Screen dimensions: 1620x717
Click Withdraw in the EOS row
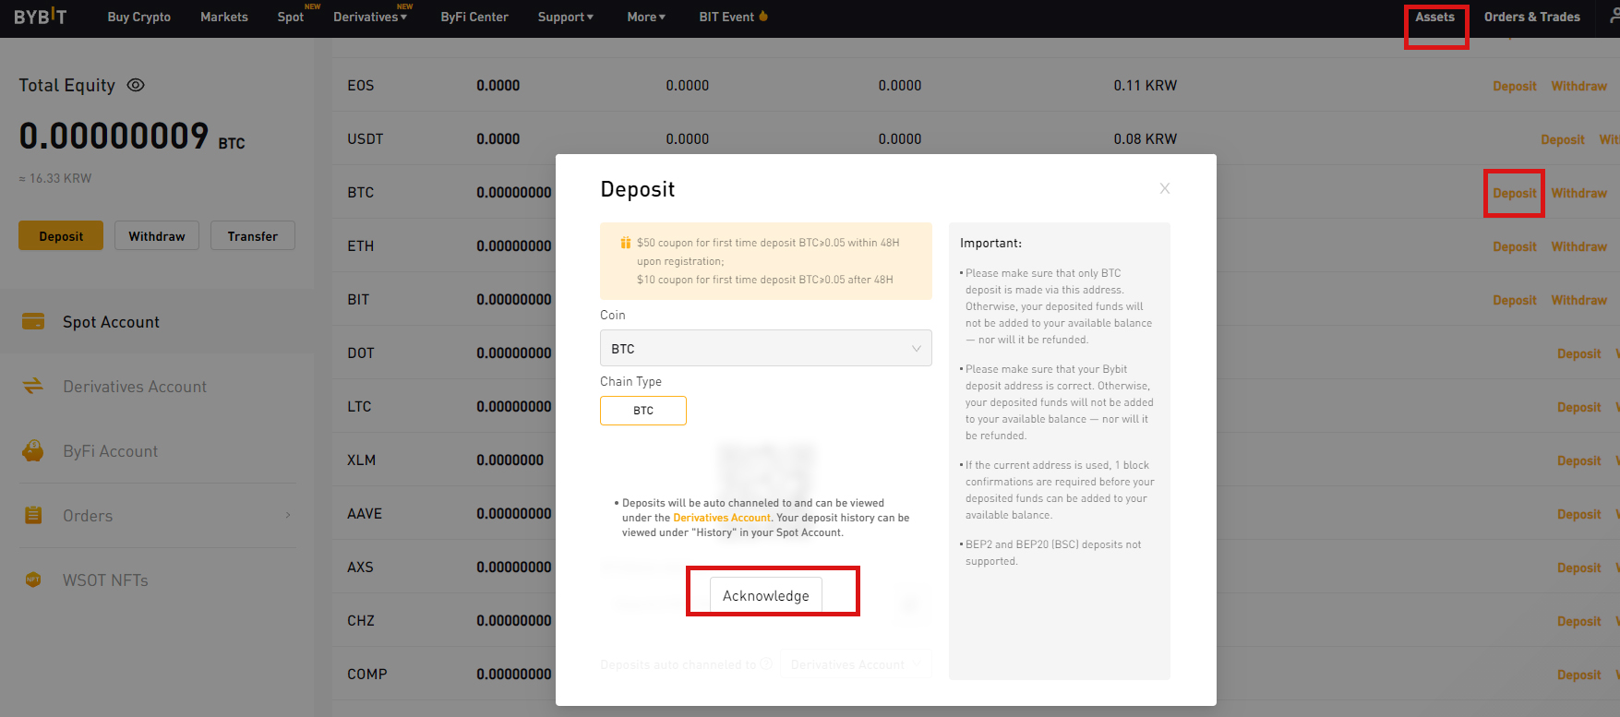pyautogui.click(x=1579, y=86)
